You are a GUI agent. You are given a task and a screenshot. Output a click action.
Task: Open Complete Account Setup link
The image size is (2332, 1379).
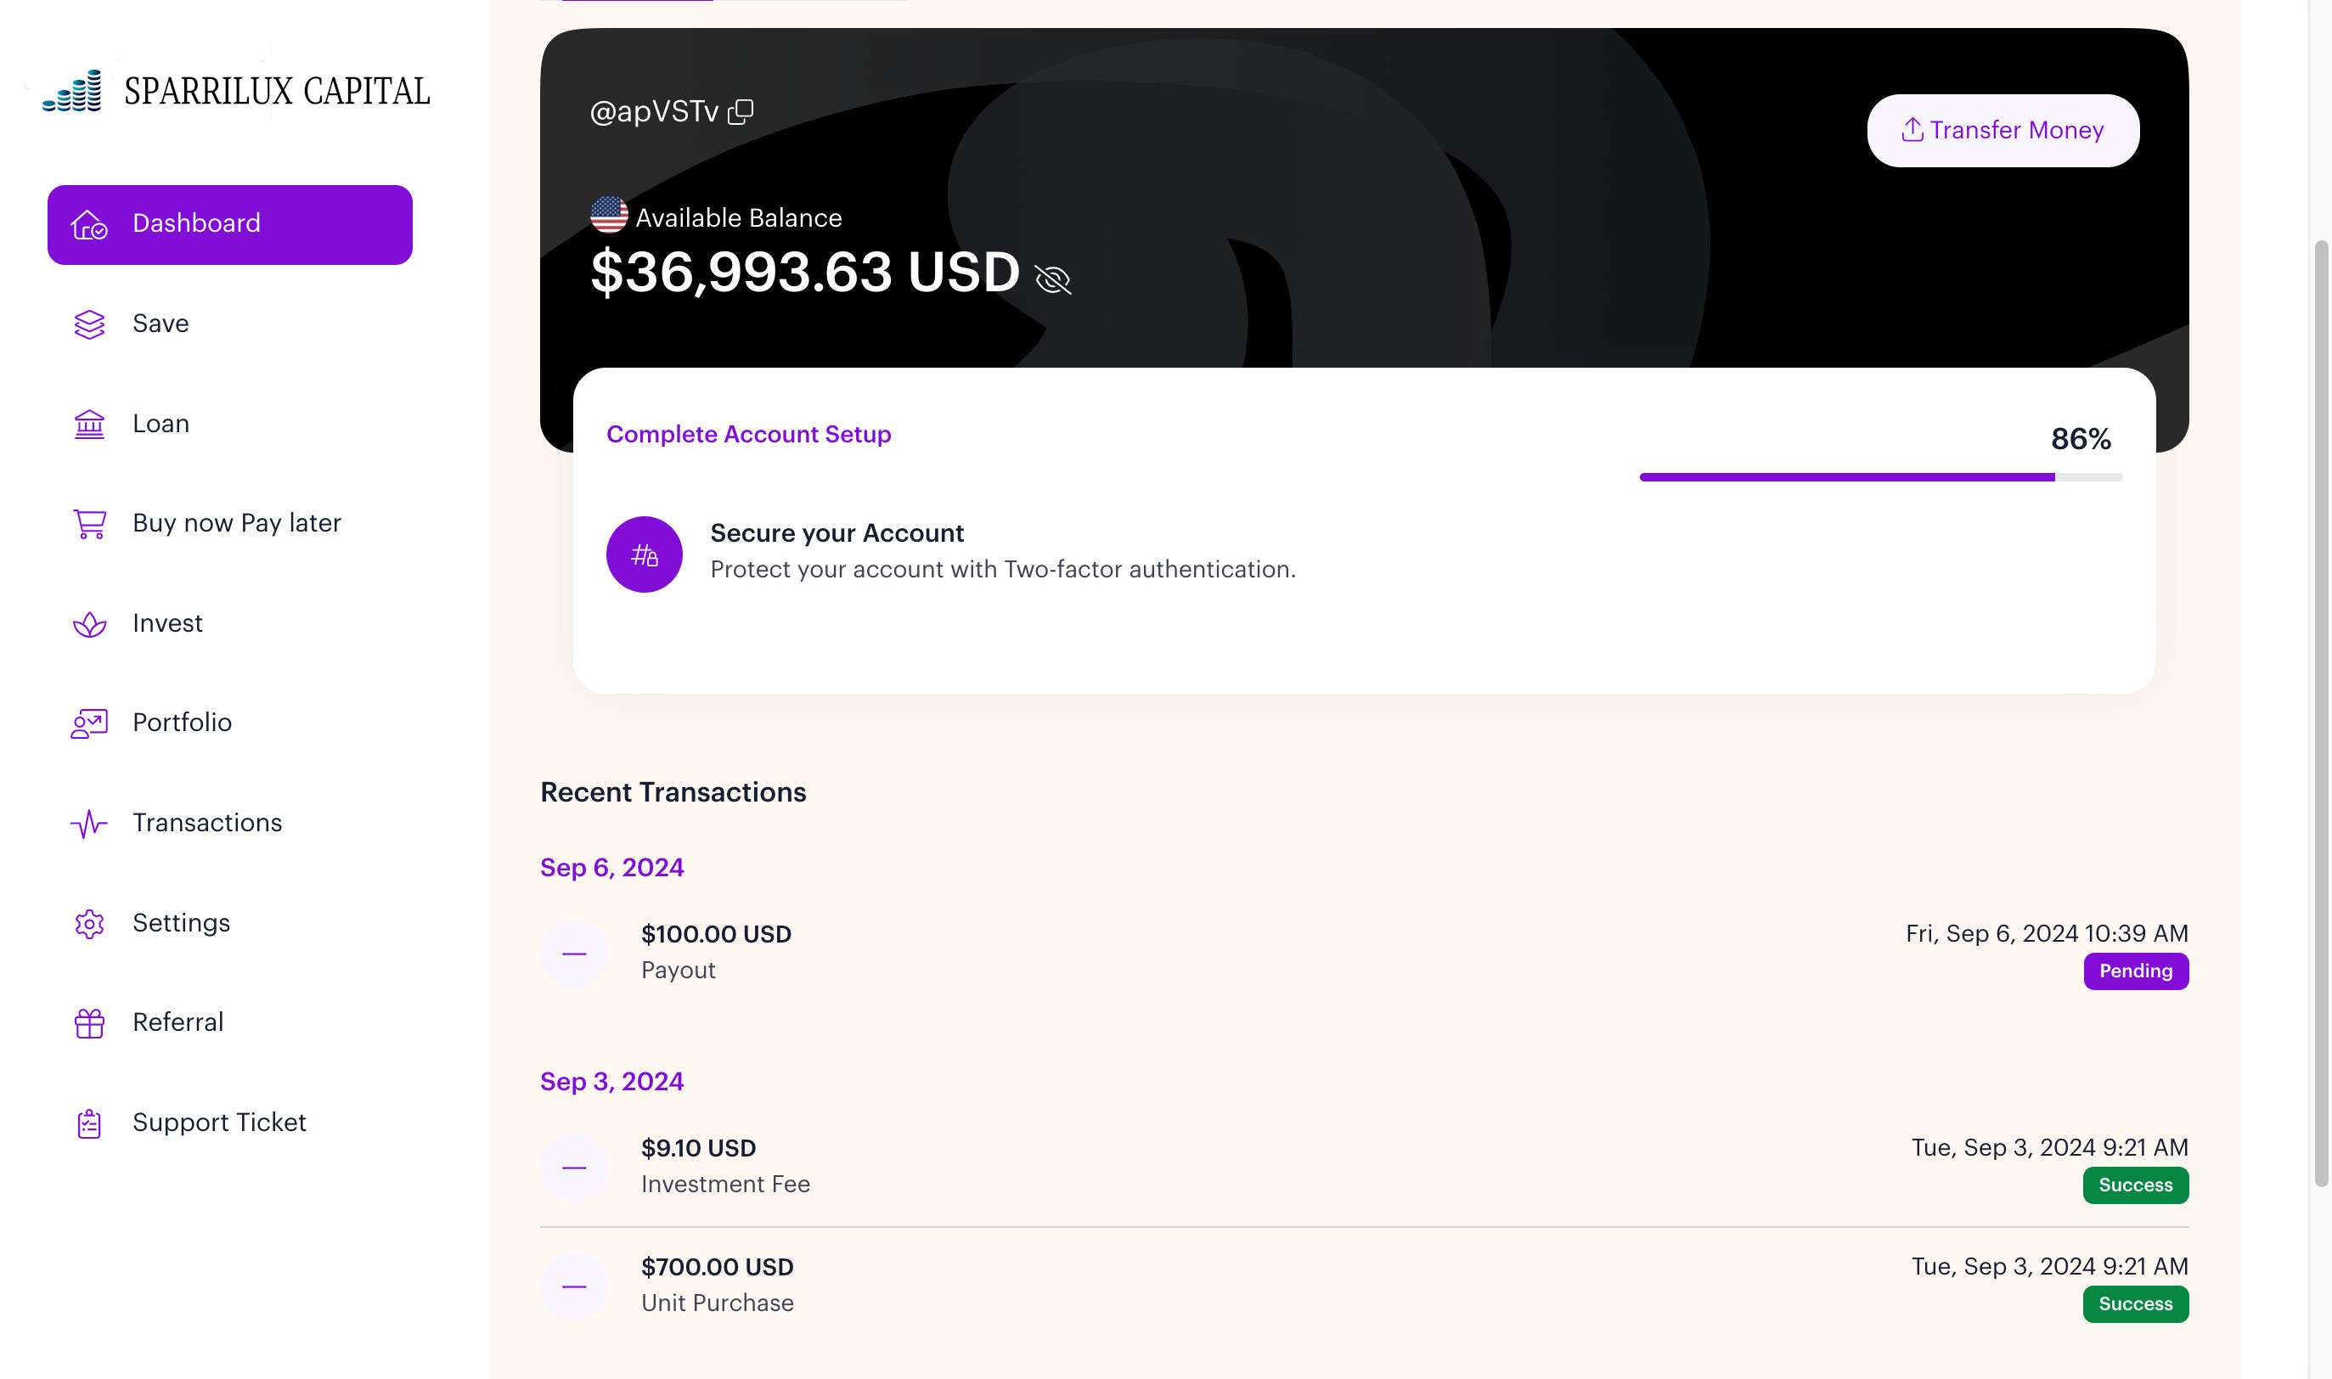coord(748,434)
